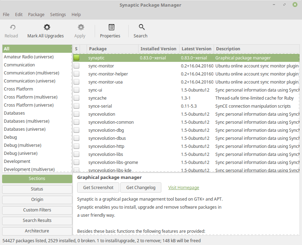Open Properties using the toolbar icon
Screen dimensions: 302x245
(x=110, y=27)
